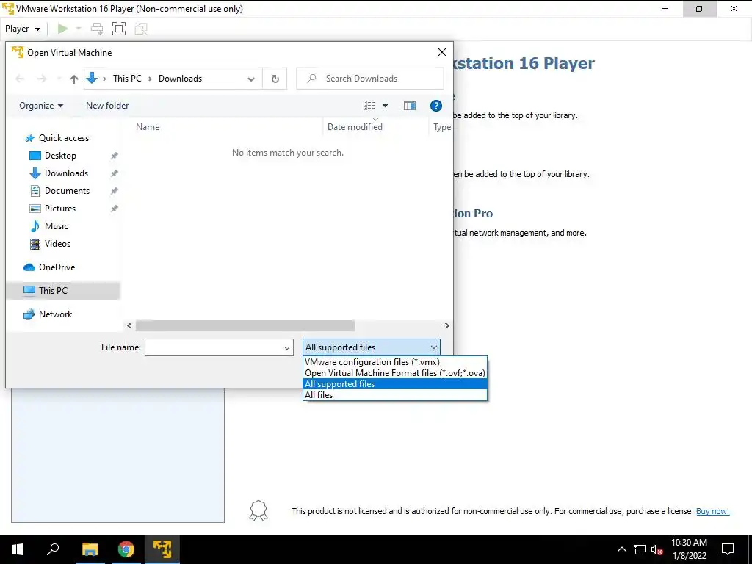Open File Explorer from taskbar
752x564 pixels.
90,549
